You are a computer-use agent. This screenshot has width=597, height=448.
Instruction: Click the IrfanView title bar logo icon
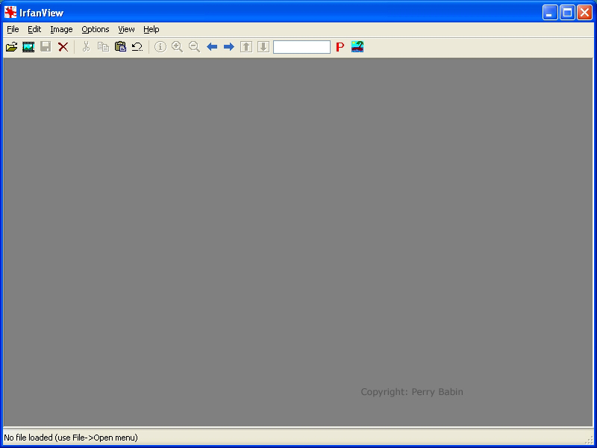pos(10,13)
